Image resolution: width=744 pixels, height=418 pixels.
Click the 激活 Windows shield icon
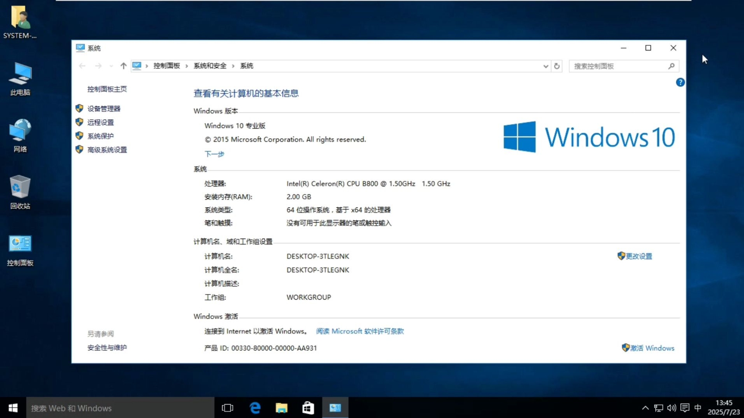pyautogui.click(x=625, y=348)
